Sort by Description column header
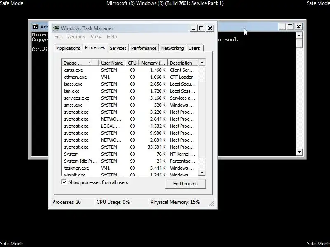330x247 pixels. pos(183,63)
